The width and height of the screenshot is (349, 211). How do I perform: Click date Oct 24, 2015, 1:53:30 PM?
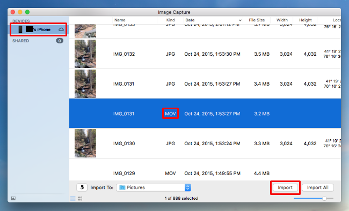pos(212,54)
